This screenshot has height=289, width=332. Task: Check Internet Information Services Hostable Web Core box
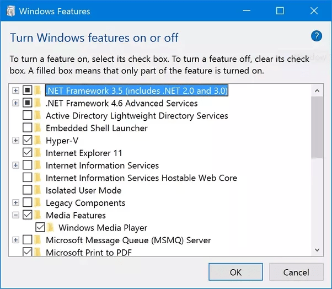(28, 178)
